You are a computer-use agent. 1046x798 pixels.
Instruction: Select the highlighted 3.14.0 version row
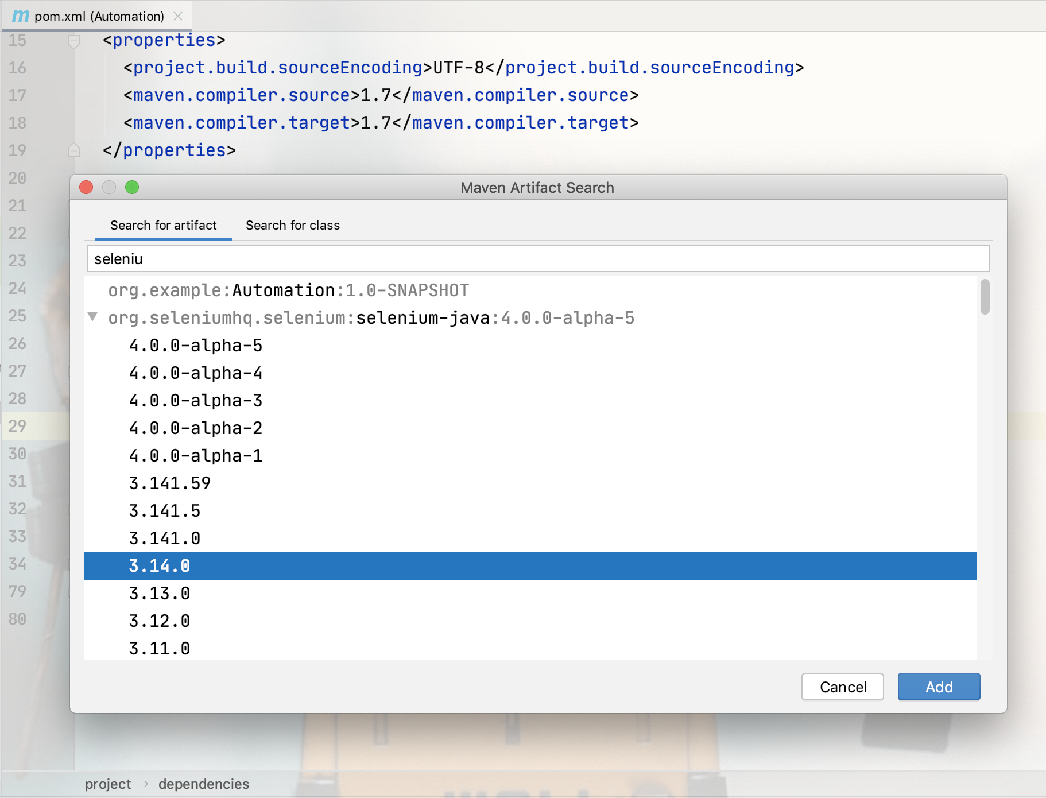160,566
